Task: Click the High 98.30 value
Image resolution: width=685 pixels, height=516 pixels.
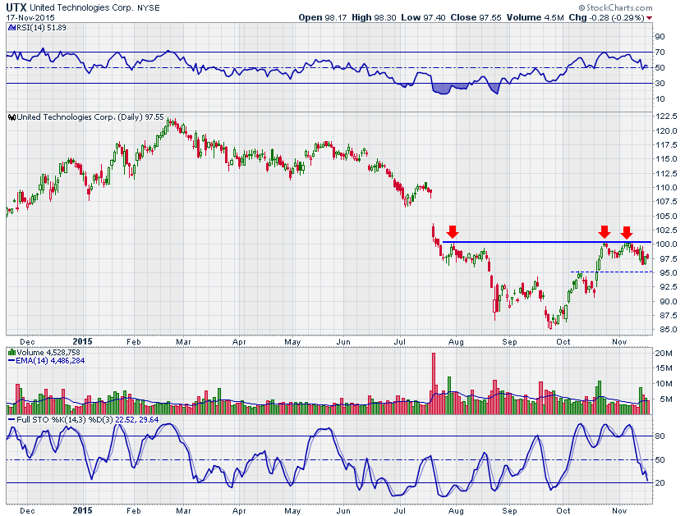Action: point(374,17)
